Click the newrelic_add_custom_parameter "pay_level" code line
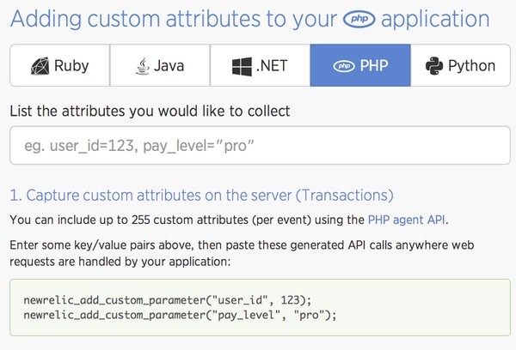 [x=180, y=315]
